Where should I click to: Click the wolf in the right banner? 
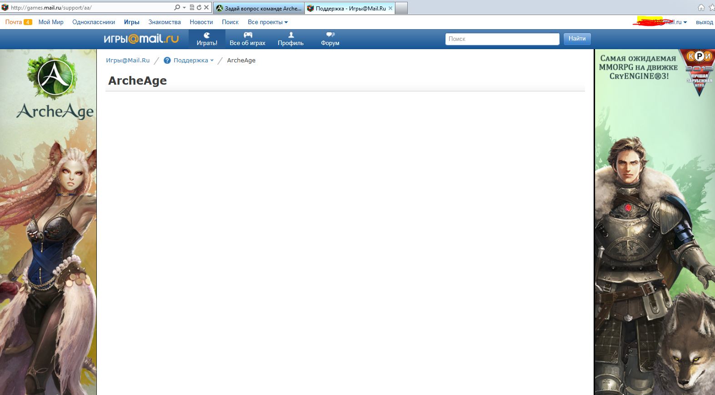(689, 344)
